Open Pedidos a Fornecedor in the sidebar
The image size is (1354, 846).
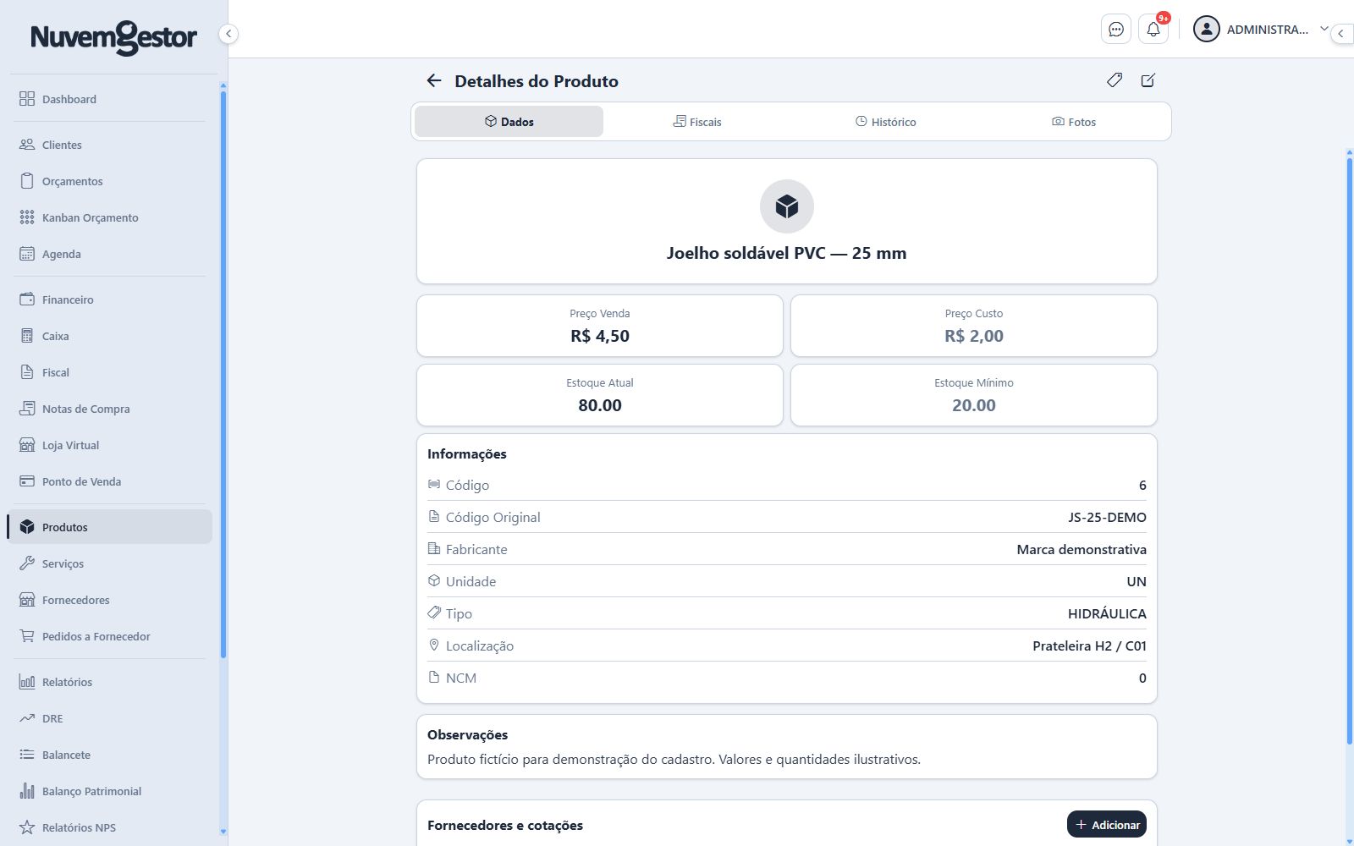109,636
